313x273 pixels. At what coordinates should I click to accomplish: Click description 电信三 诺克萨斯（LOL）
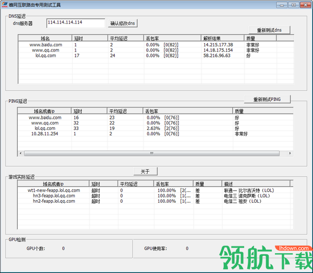[247, 195]
